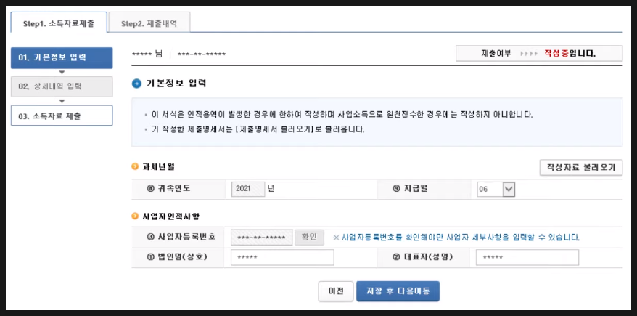This screenshot has height=316, width=637.
Task: Click the 확인 button for 사업자등록번호
Action: point(309,237)
